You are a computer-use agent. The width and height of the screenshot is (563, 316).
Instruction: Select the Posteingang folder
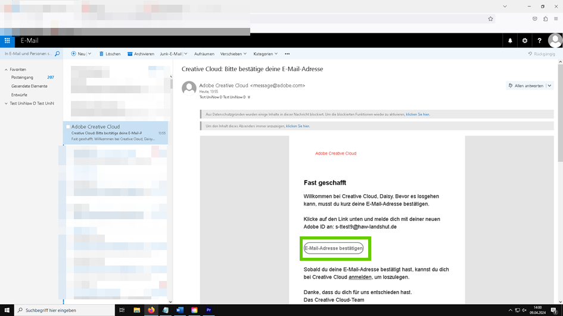point(23,78)
